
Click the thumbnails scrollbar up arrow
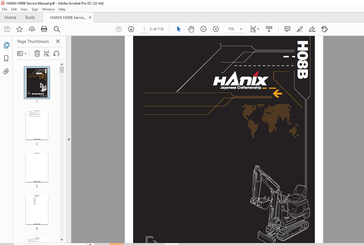62,64
